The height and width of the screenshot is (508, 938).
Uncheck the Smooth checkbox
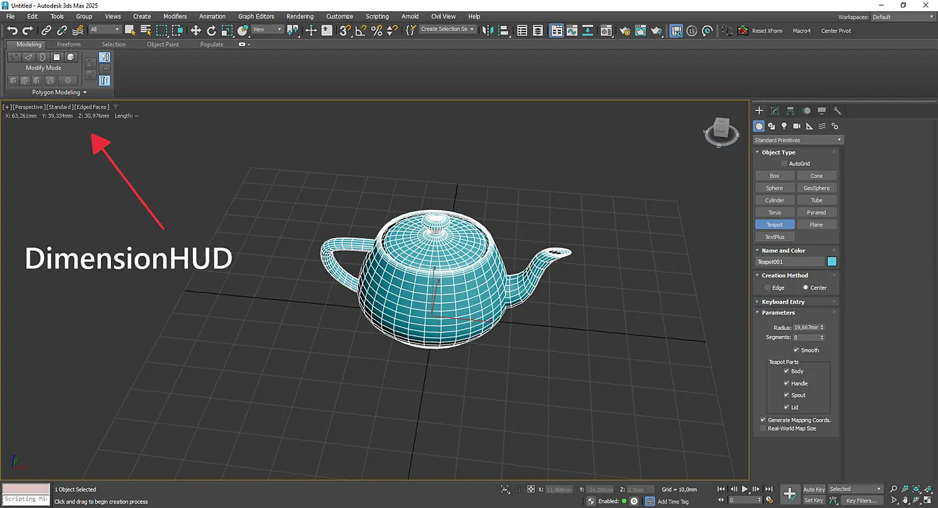click(x=796, y=350)
